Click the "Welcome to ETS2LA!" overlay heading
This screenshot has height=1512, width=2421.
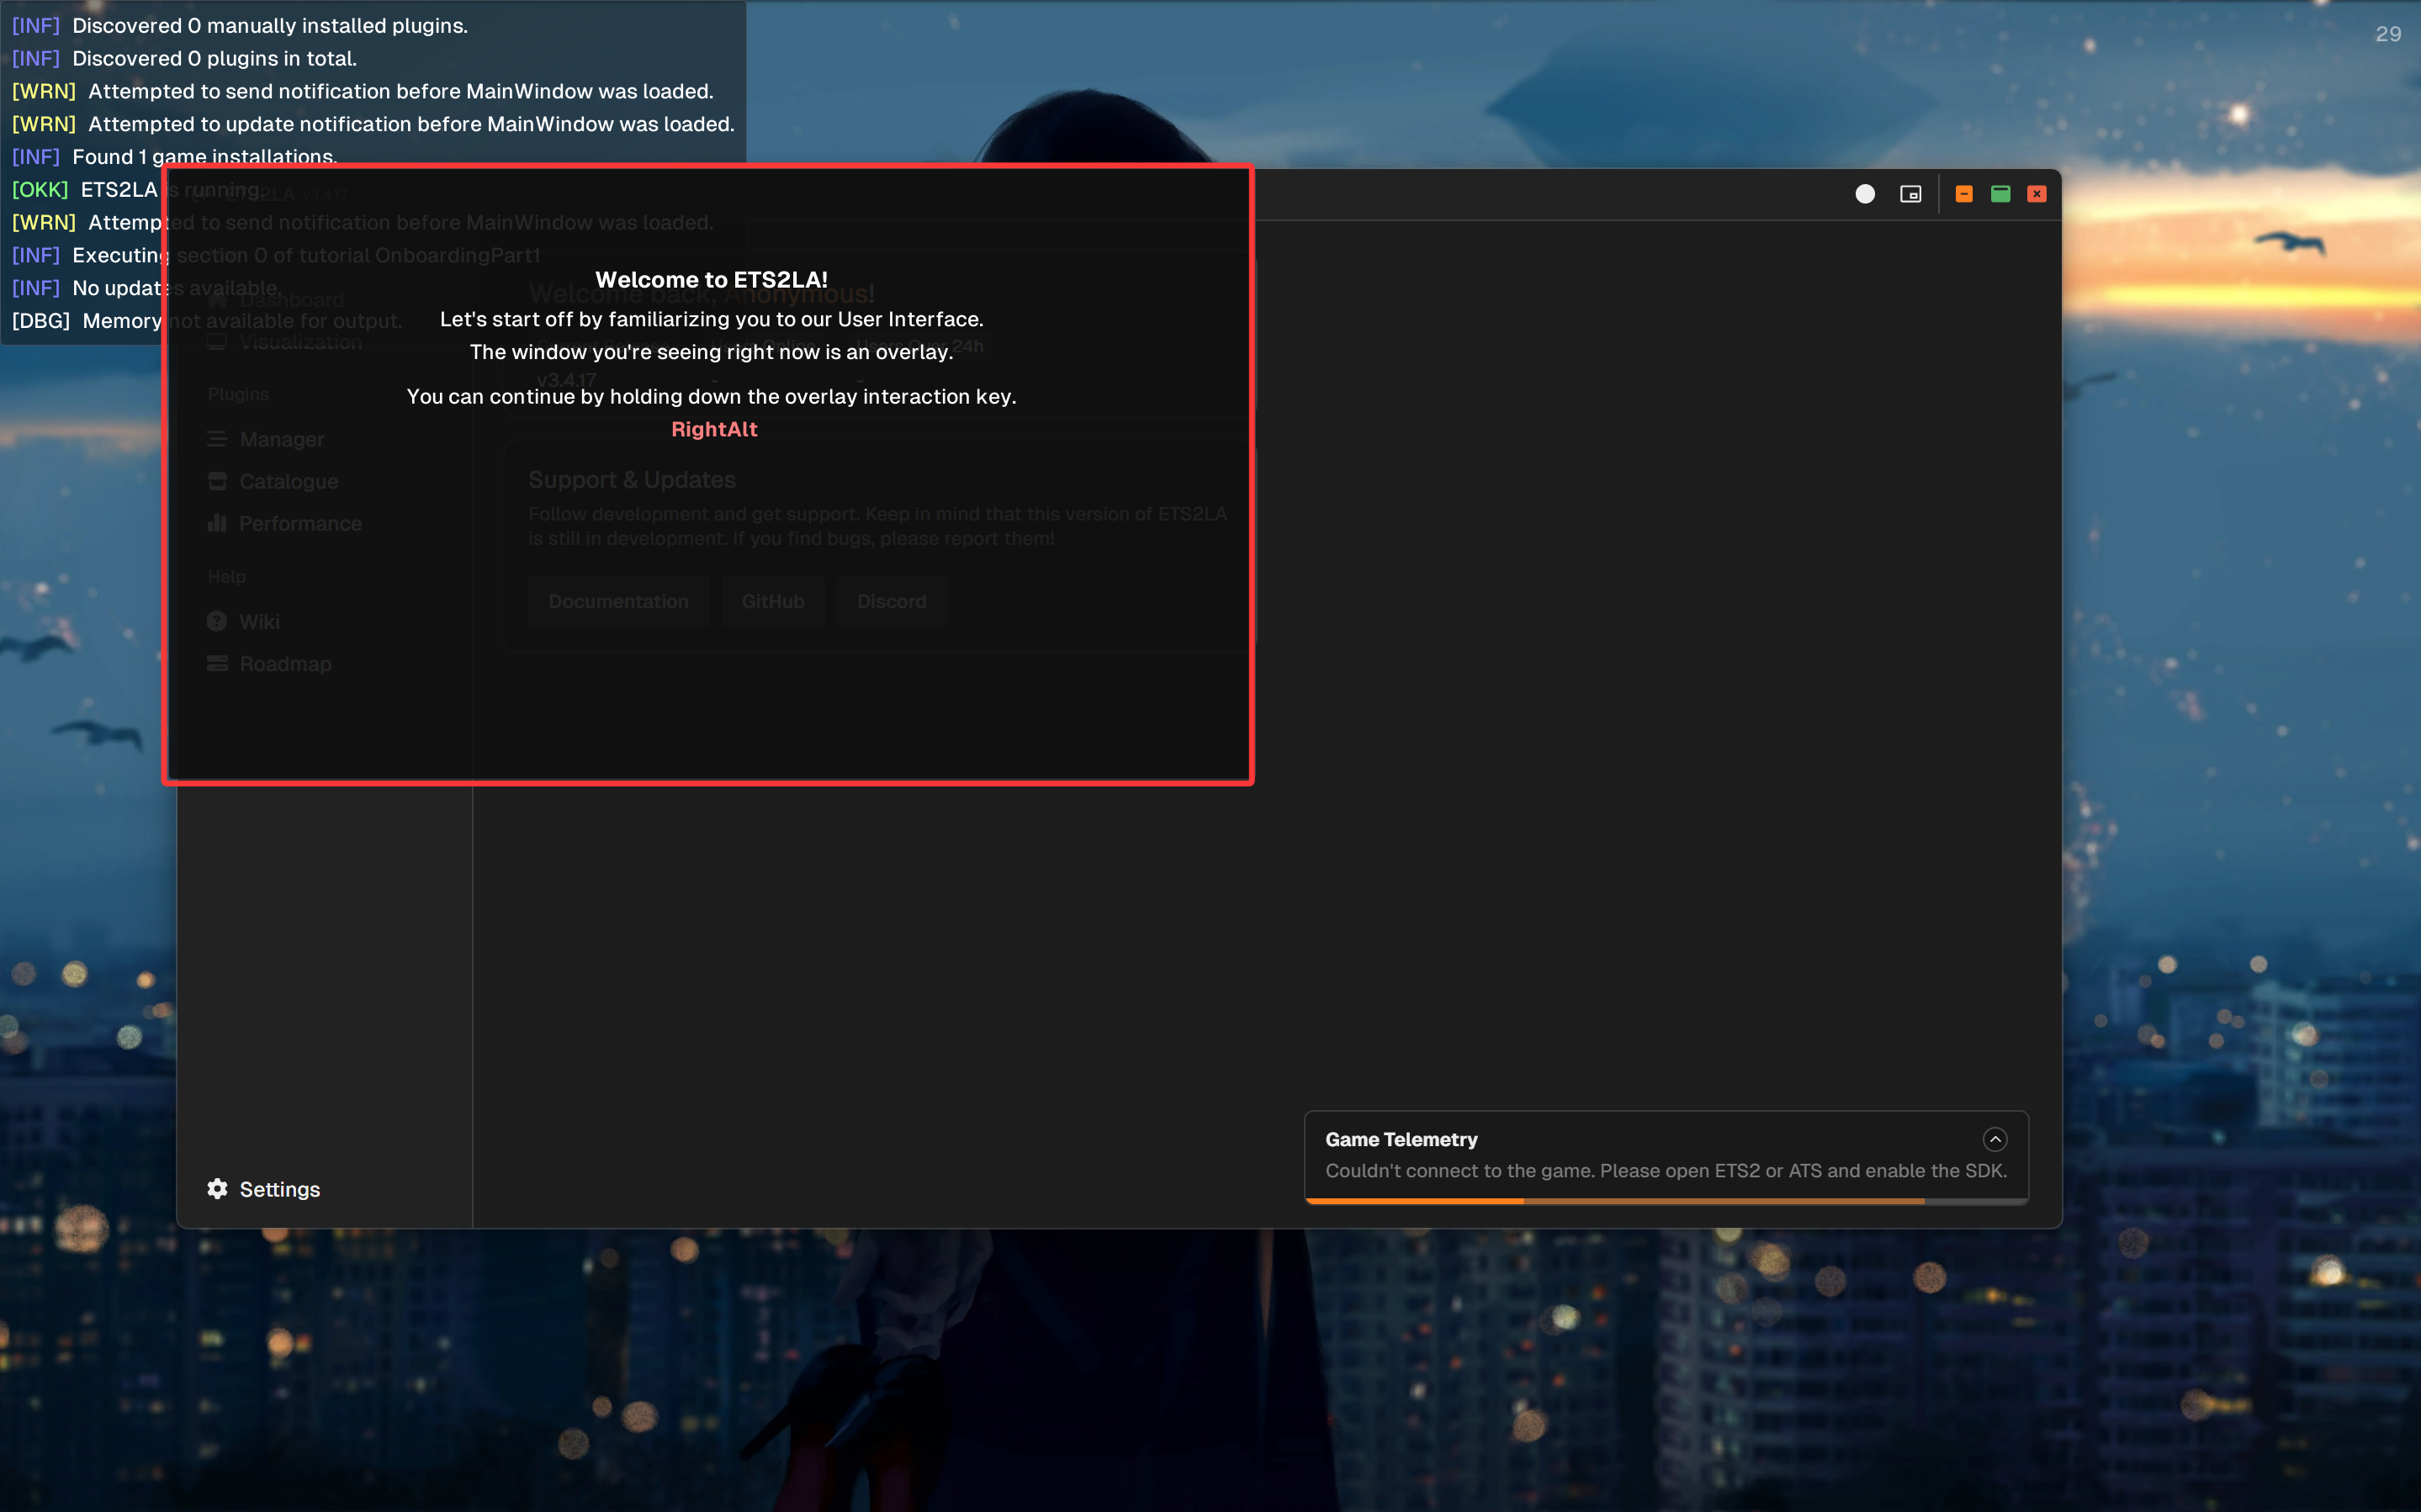tap(711, 280)
